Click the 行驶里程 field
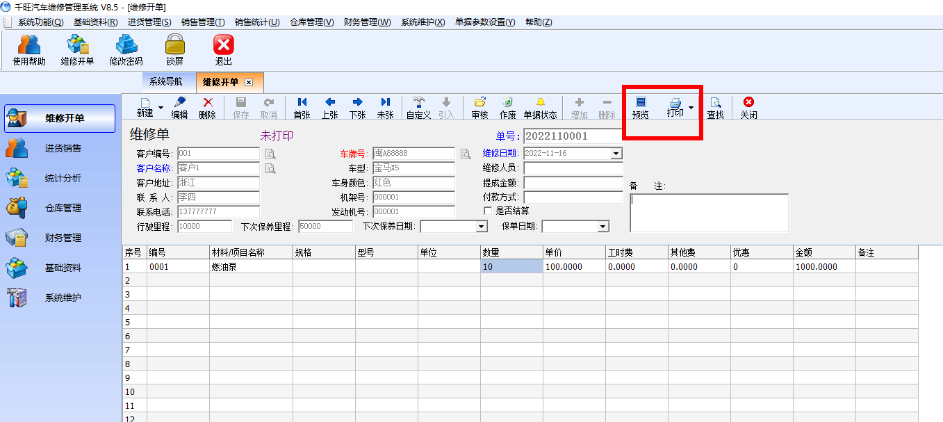The height and width of the screenshot is (422, 943). tap(205, 227)
